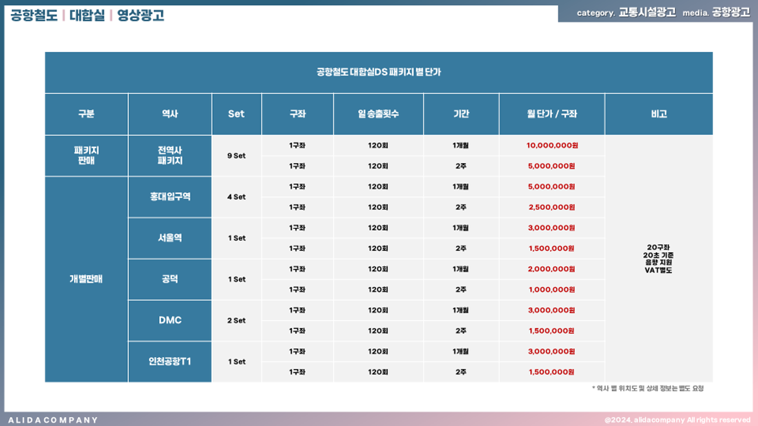Click the 공덕 station cell
Screen dimensions: 758x426
170,279
